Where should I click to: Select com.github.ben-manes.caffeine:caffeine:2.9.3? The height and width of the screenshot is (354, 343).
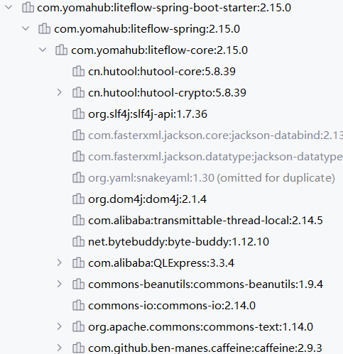[205, 348]
